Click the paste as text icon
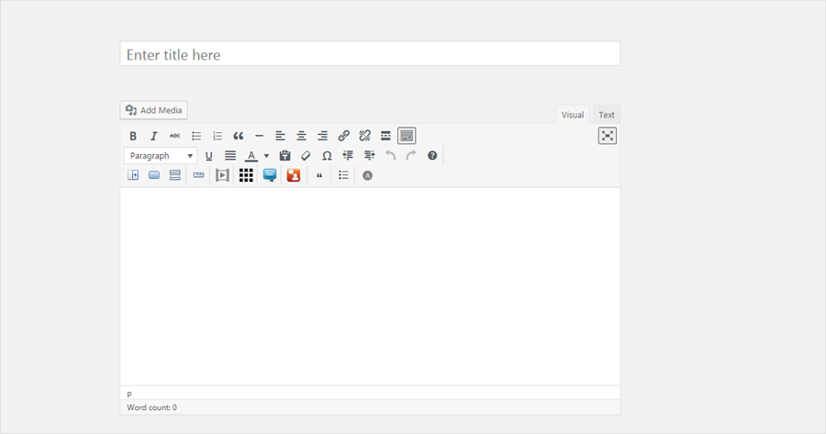This screenshot has height=434, width=826. [x=285, y=156]
